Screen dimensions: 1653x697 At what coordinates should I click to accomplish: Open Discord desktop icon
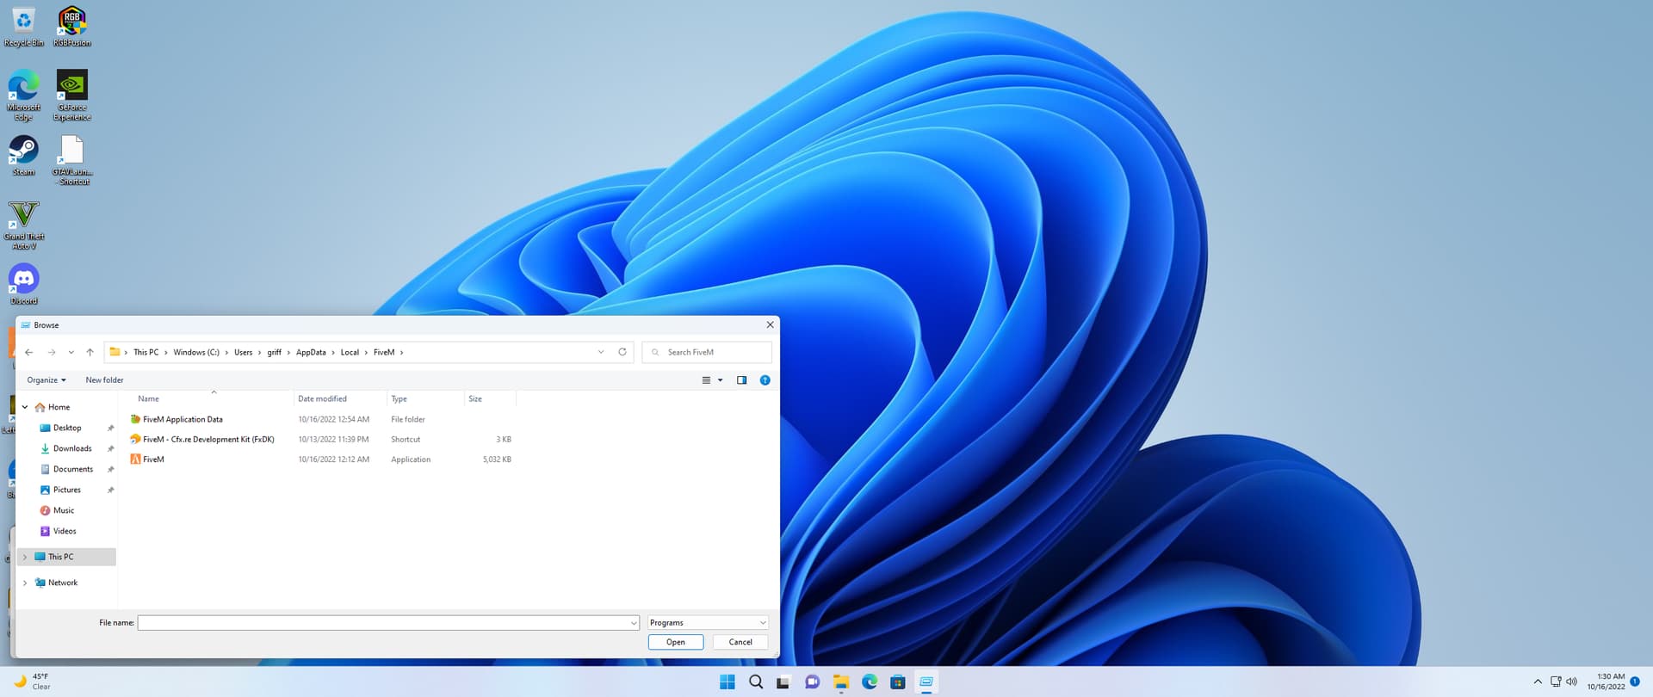tap(24, 280)
